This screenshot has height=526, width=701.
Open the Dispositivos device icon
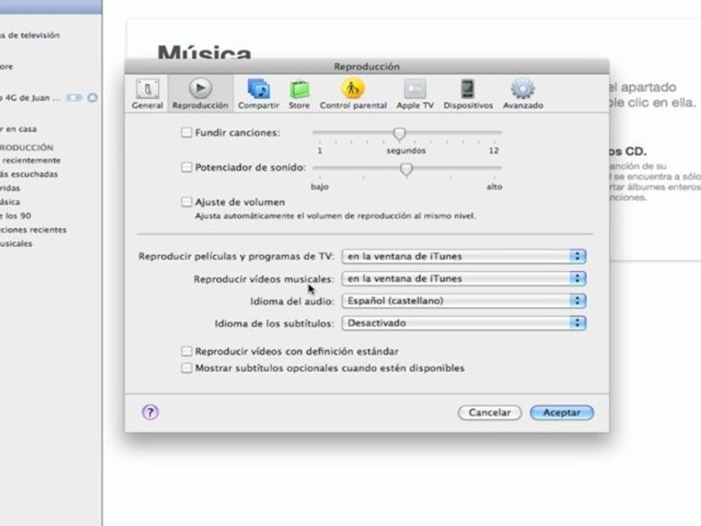(468, 94)
